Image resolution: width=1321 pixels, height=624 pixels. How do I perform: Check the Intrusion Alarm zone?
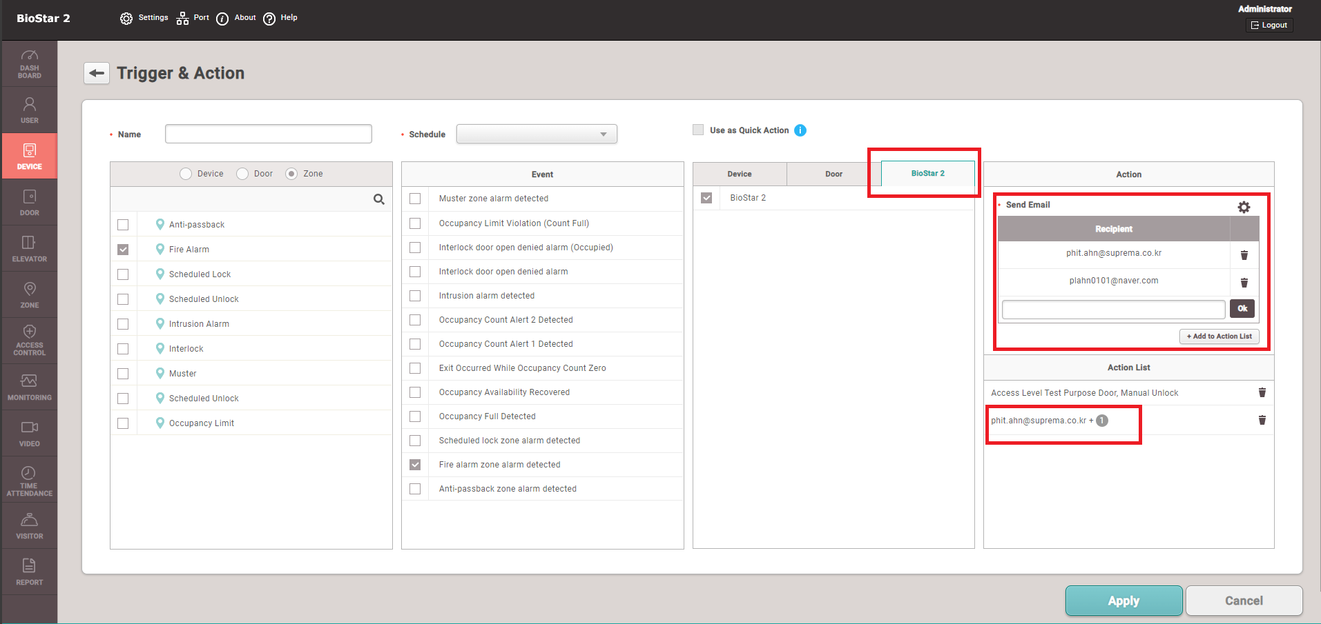(123, 324)
